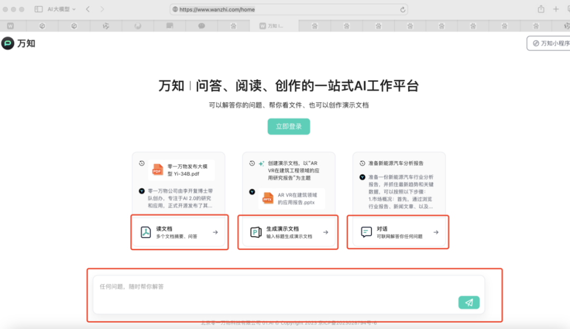Click the 准备新能源汽车分析报告 title text
The image size is (570, 329).
point(396,163)
